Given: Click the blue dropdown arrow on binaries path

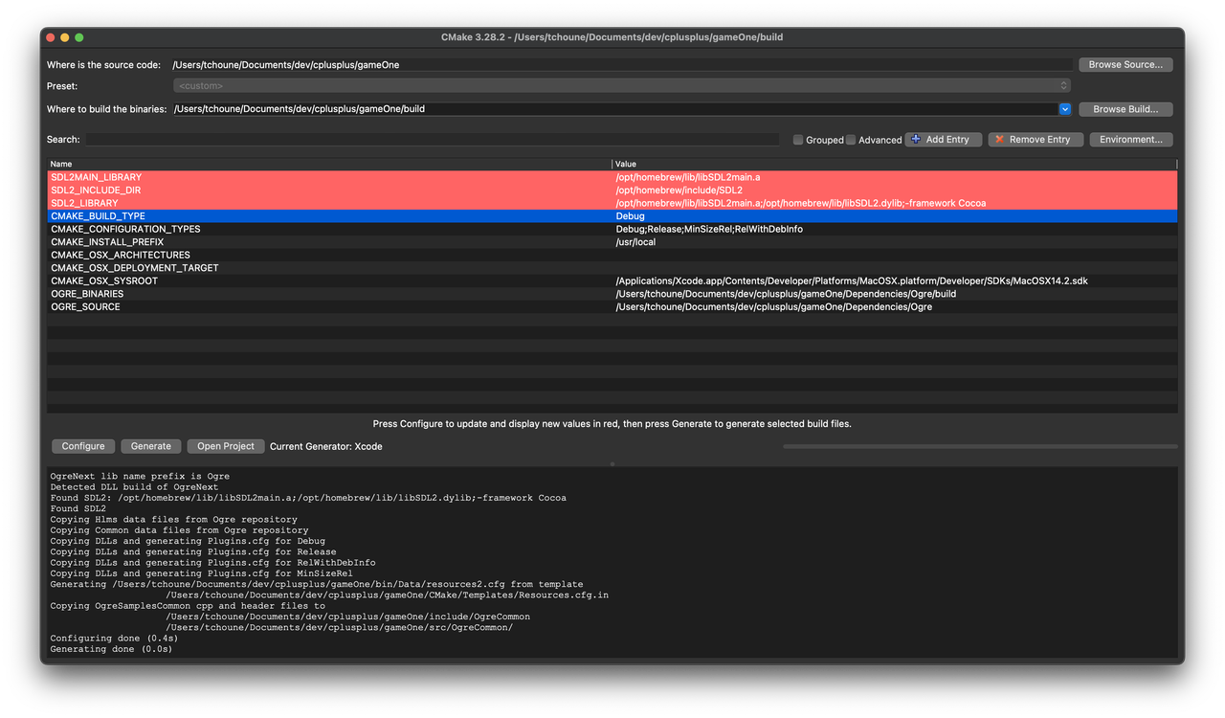Looking at the screenshot, I should point(1063,108).
